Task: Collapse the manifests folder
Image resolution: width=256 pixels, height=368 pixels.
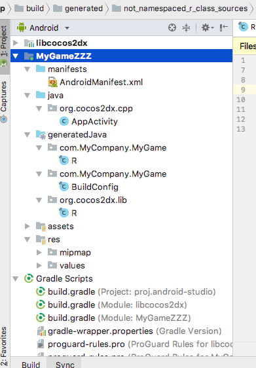Action: pos(27,69)
